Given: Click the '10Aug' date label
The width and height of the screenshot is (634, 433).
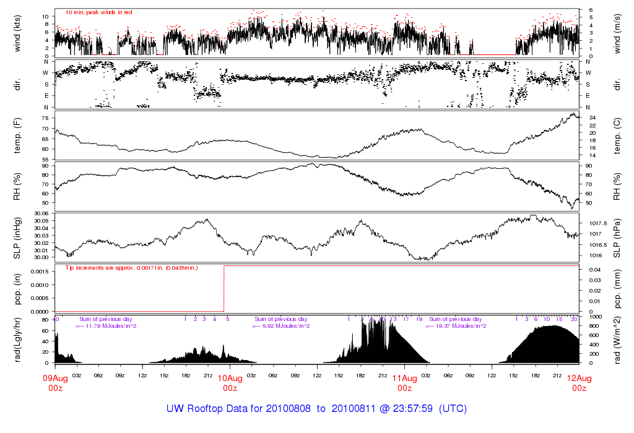Looking at the screenshot, I should (230, 379).
